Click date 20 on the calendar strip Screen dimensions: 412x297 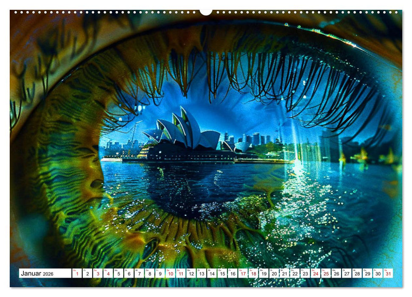274,274
